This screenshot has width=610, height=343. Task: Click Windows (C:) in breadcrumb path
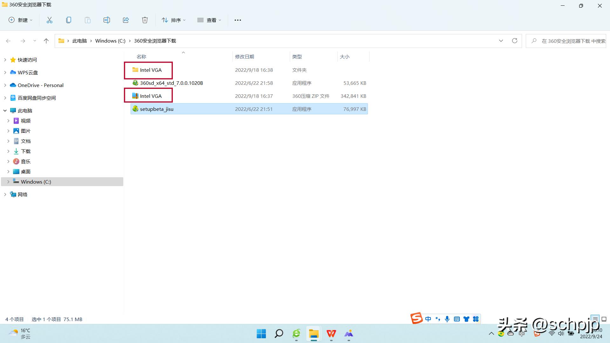tap(110, 41)
